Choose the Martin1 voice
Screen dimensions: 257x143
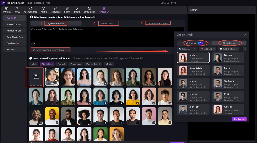coord(193,84)
